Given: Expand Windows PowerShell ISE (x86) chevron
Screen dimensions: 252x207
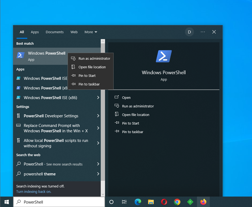Looking at the screenshot, I should (98, 97).
